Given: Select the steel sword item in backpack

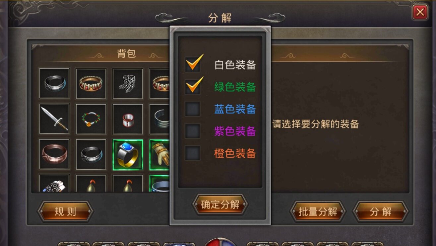Looking at the screenshot, I should click(x=54, y=119).
